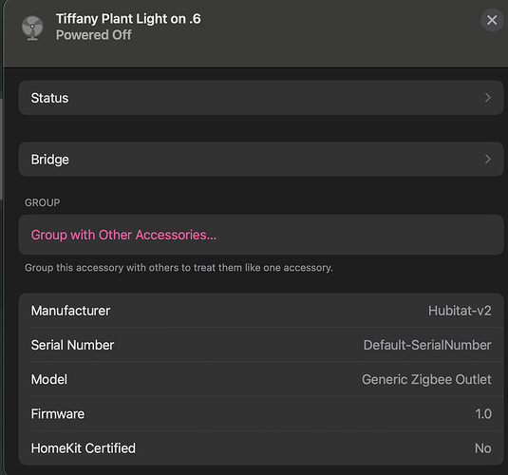Expand the Status chevron arrow
This screenshot has width=508, height=475.
coord(488,98)
